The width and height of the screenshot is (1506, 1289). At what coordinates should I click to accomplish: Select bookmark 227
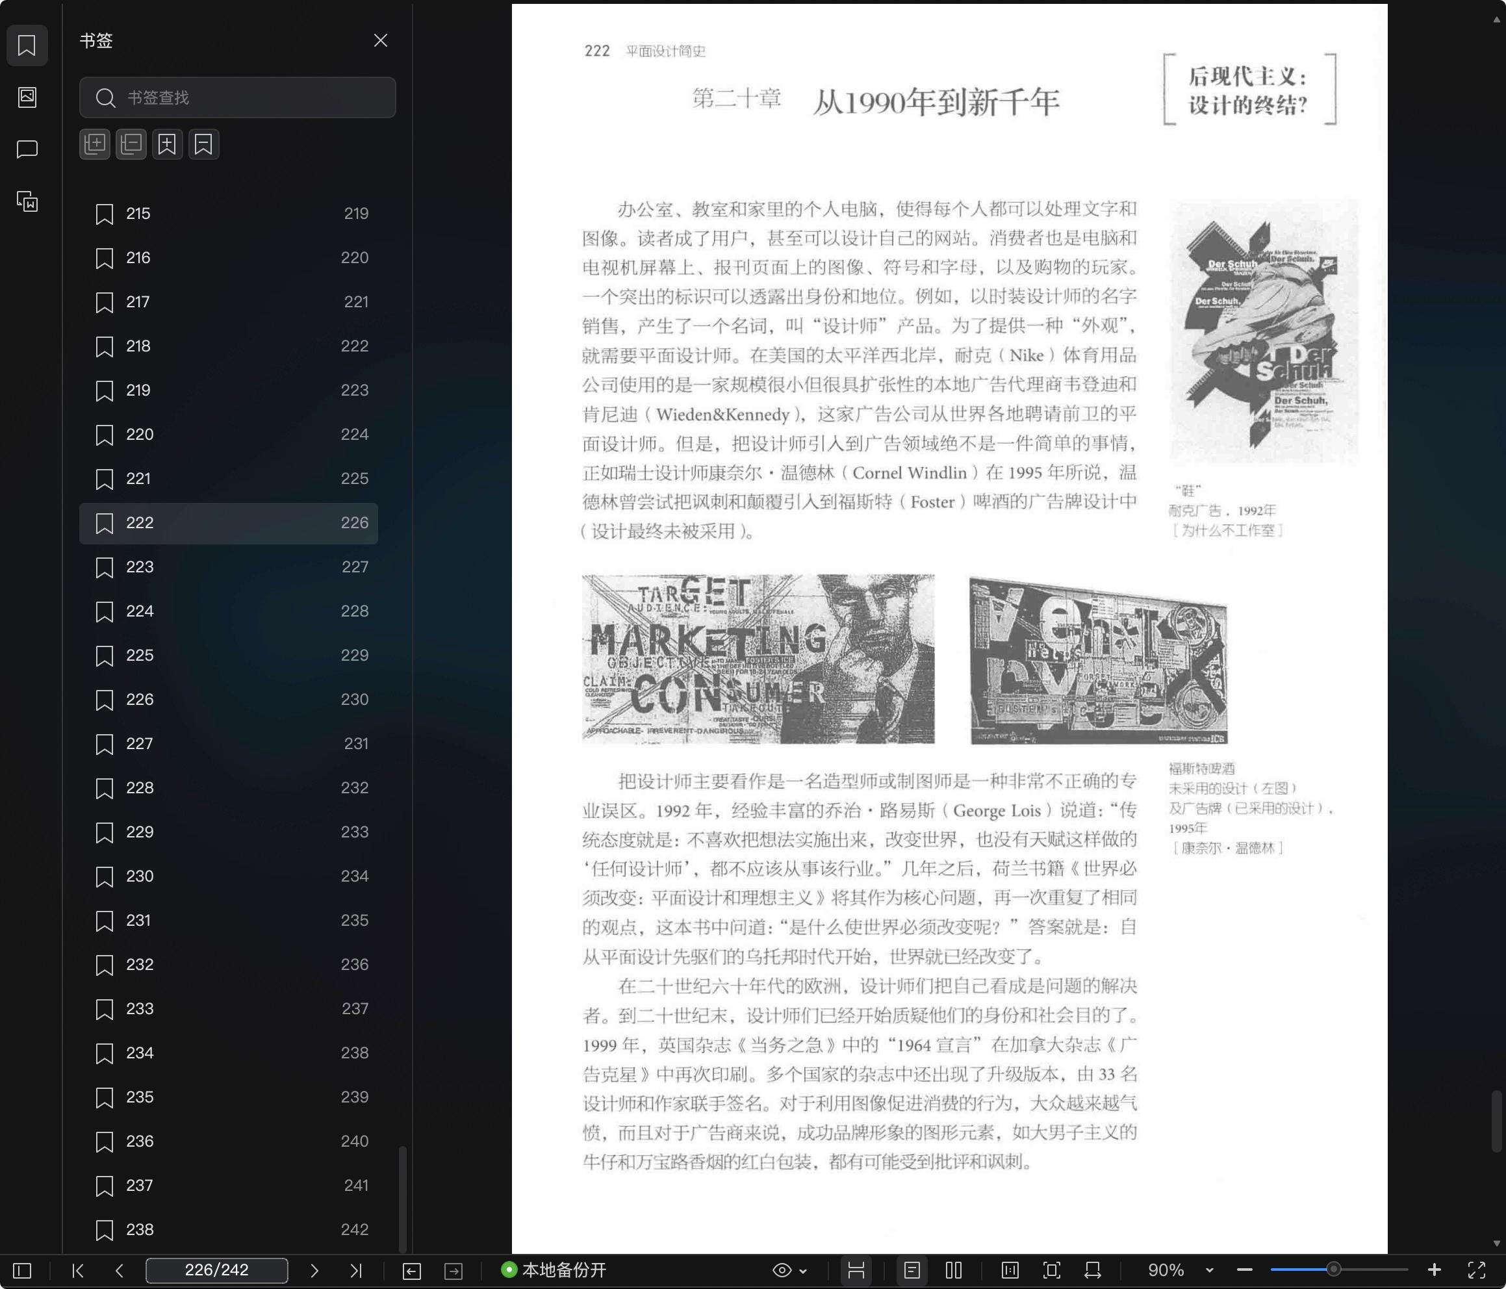(x=228, y=744)
